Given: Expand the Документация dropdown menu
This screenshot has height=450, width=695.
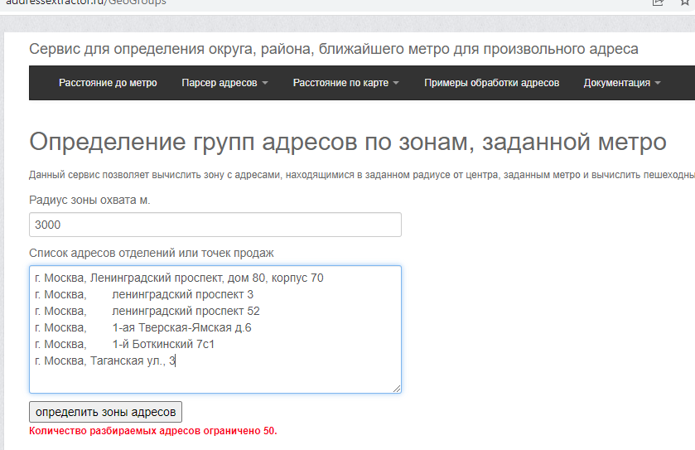Looking at the screenshot, I should click(x=622, y=83).
